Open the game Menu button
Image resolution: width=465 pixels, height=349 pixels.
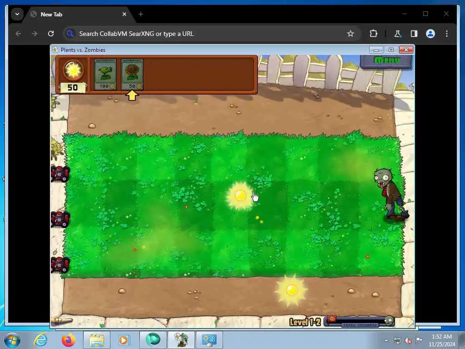(386, 61)
